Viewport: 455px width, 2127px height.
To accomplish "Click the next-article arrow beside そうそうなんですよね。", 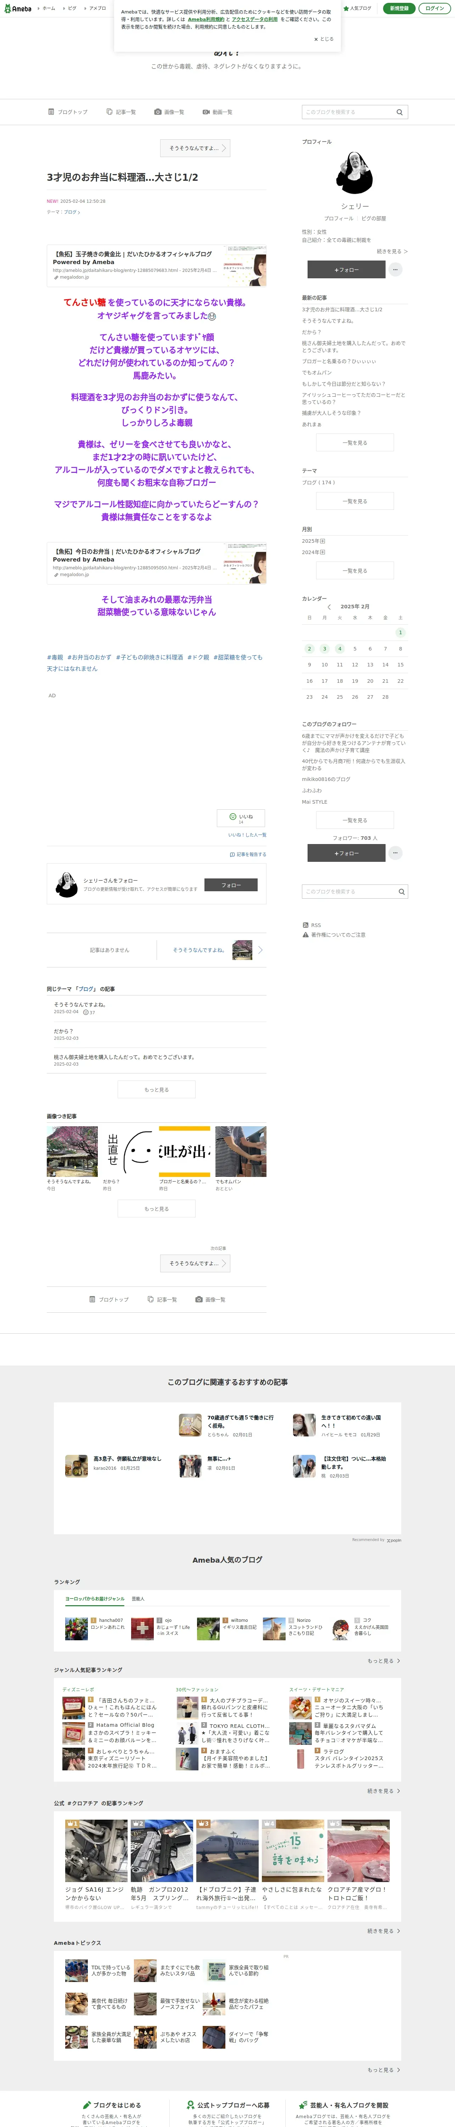I will (x=261, y=950).
